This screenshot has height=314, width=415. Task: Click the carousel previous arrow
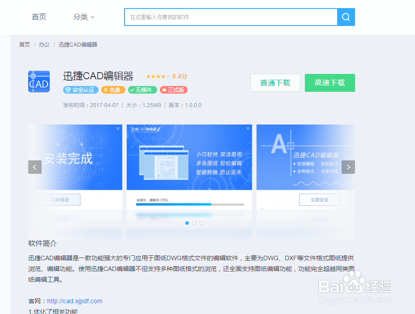35,167
